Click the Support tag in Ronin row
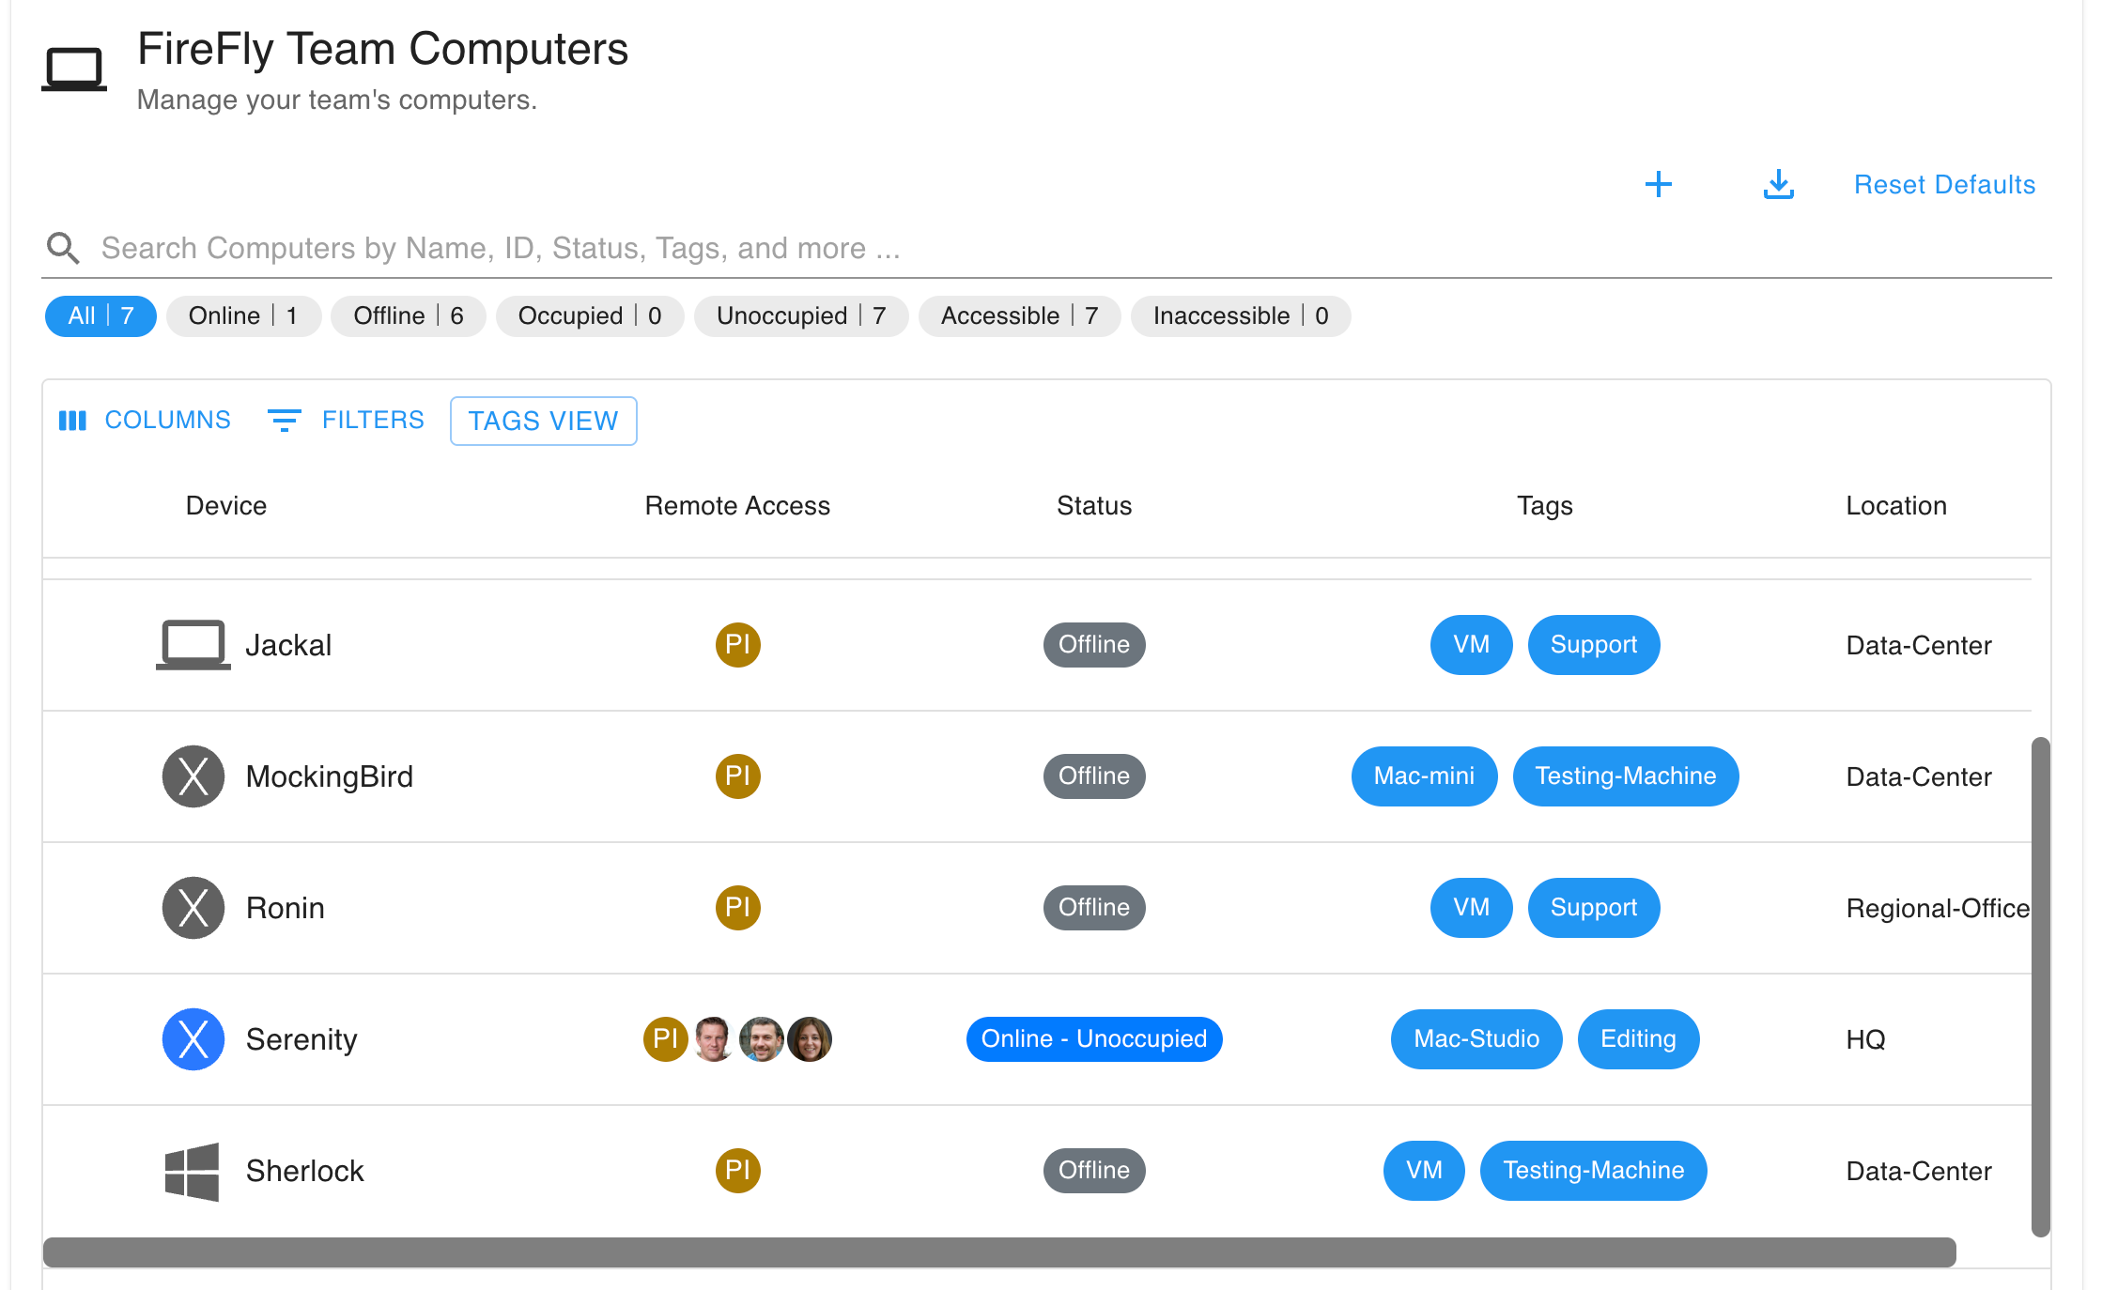Screen dimensions: 2102x1290 pos(1594,908)
